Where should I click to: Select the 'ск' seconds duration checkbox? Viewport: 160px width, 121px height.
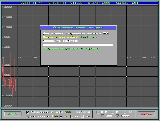click(x=61, y=116)
